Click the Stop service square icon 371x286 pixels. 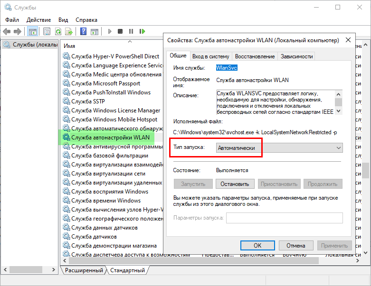120,31
